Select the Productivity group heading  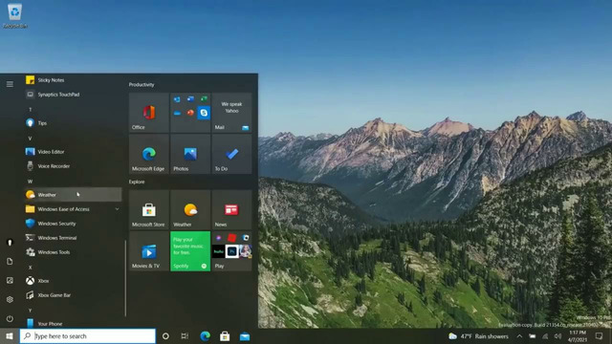point(142,85)
